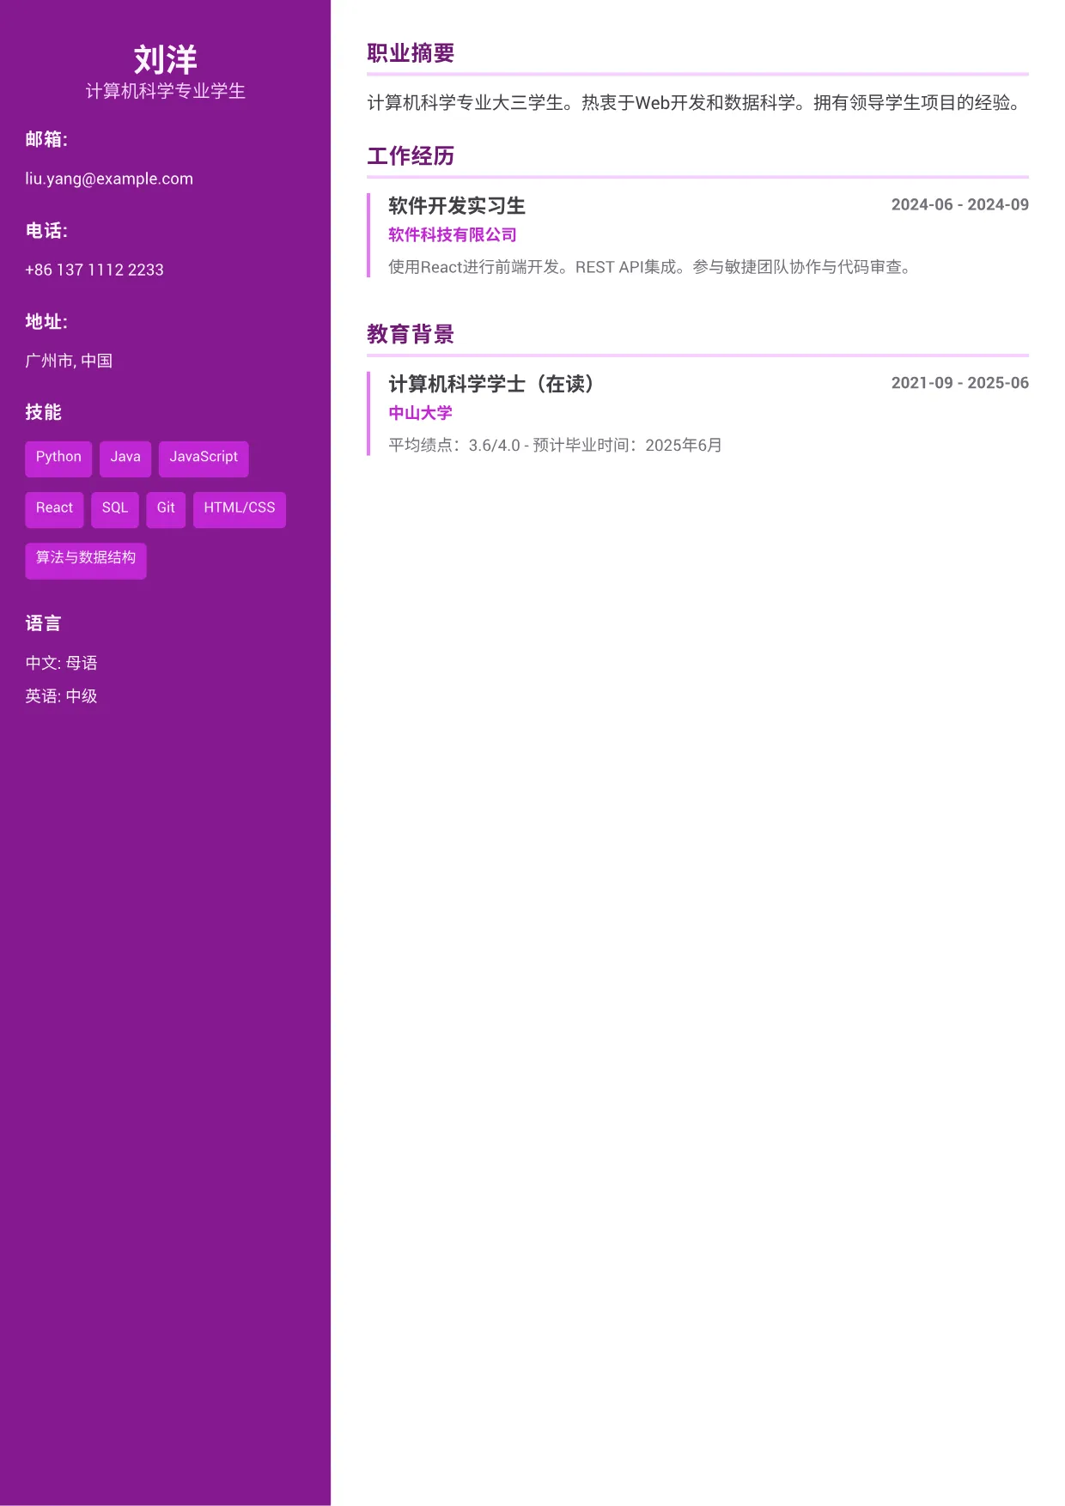This screenshot has height=1506, width=1065.
Task: Click the 技能 heading
Action: [x=43, y=412]
